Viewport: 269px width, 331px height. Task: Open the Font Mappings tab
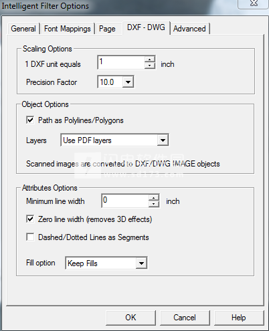tap(68, 29)
